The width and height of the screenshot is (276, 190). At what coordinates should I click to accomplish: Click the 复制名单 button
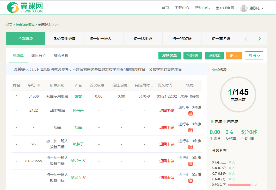[169, 56]
